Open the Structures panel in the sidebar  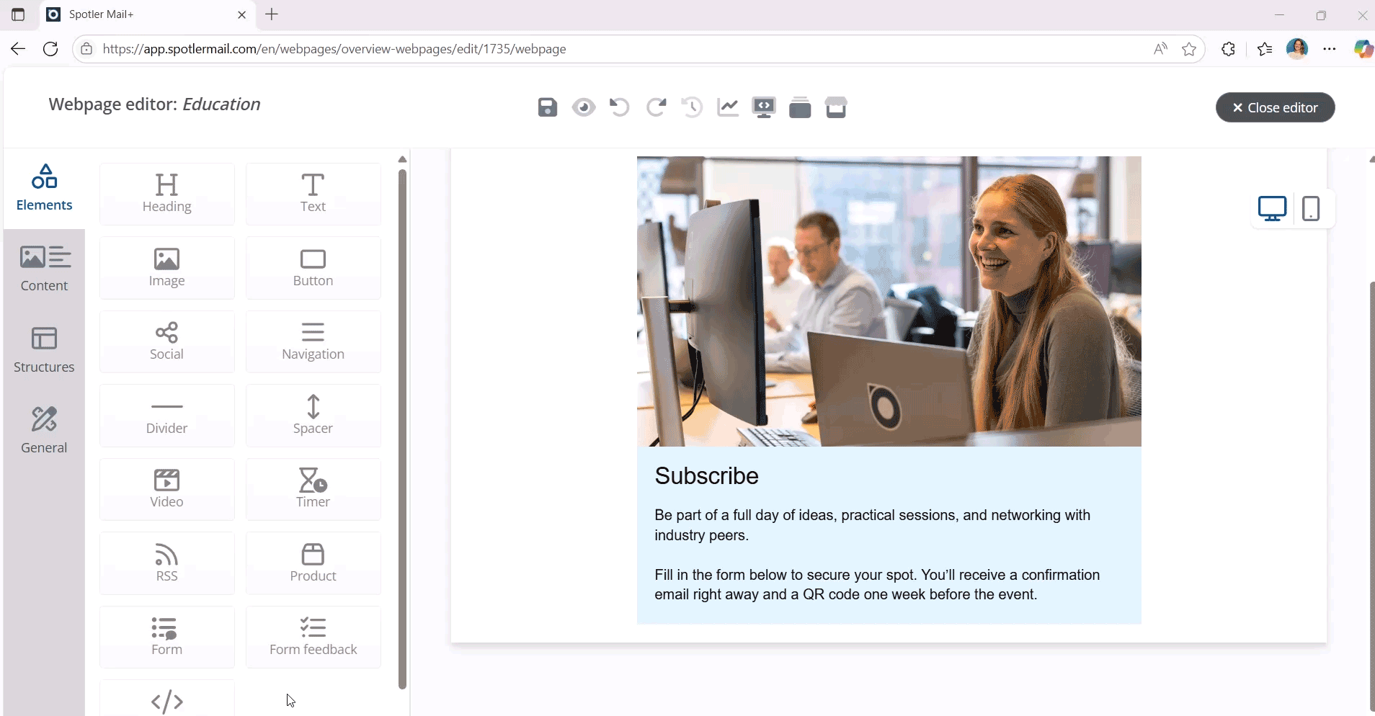[x=44, y=350]
